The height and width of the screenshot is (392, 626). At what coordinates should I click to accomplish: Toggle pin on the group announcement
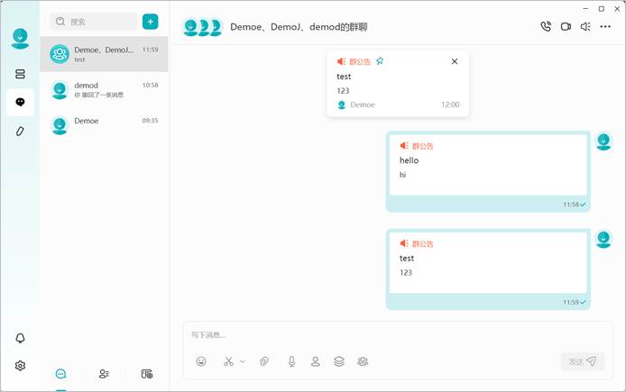[x=380, y=61]
